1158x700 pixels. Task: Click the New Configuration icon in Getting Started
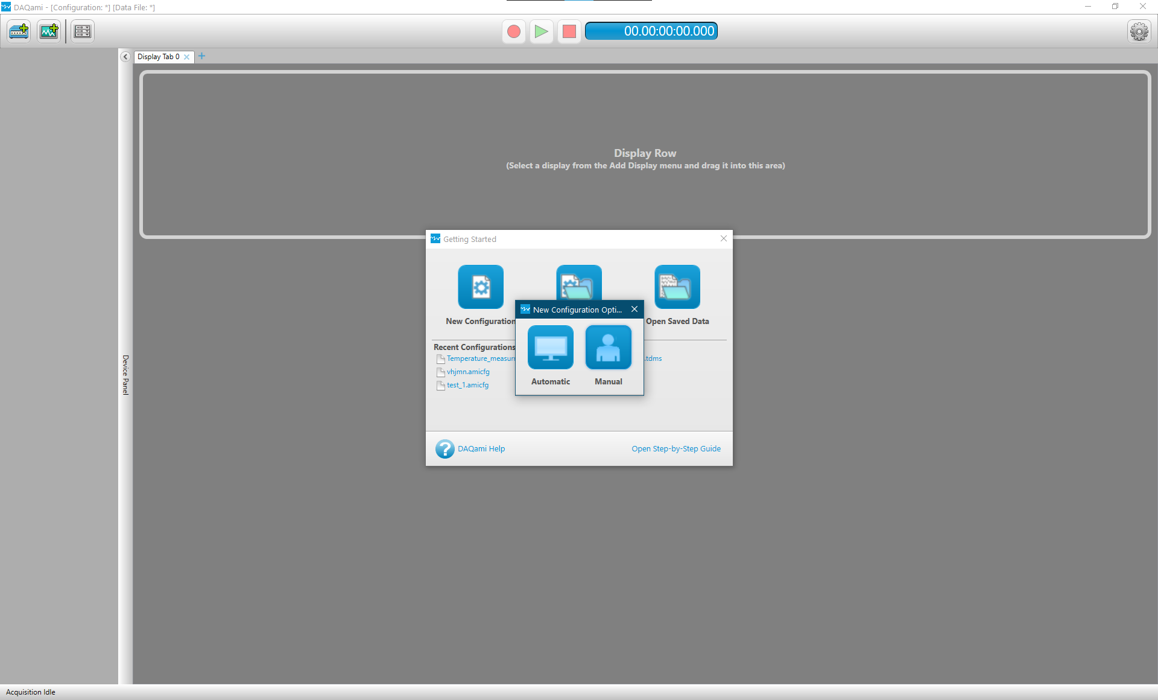(x=481, y=287)
